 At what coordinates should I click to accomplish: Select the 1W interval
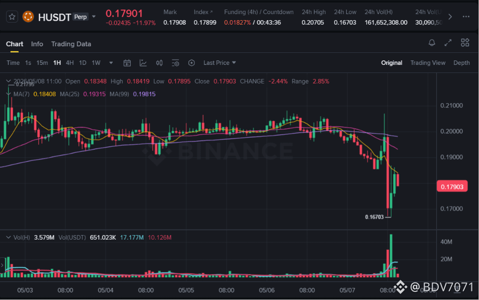(x=96, y=63)
